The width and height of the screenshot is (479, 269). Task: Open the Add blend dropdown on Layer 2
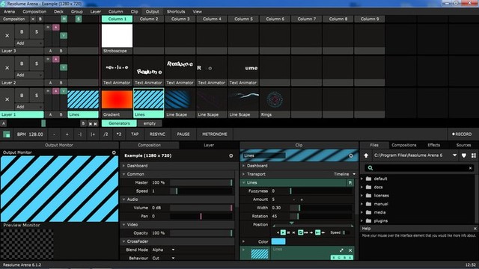[29, 75]
